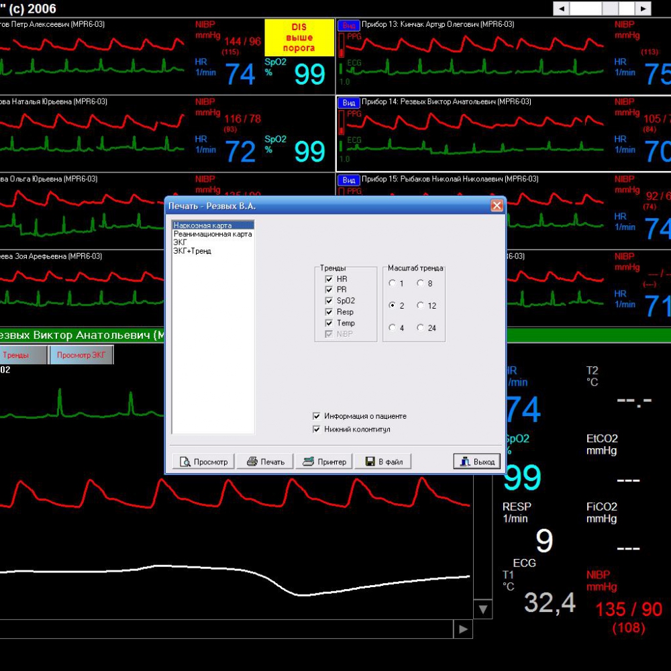
Task: Click the right arrow of bottom scrollbar
Action: tap(463, 629)
